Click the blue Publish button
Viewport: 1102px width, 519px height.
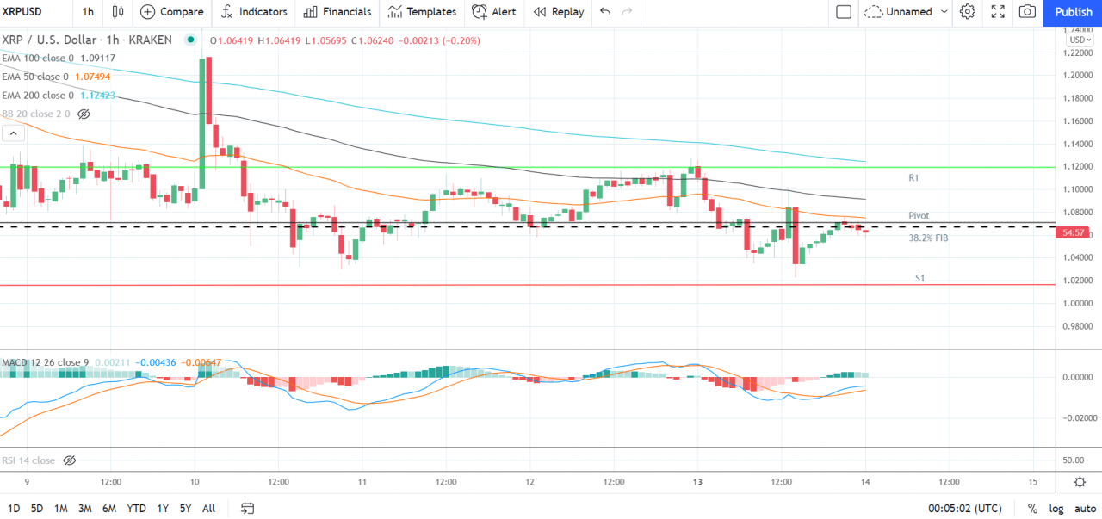coord(1073,12)
